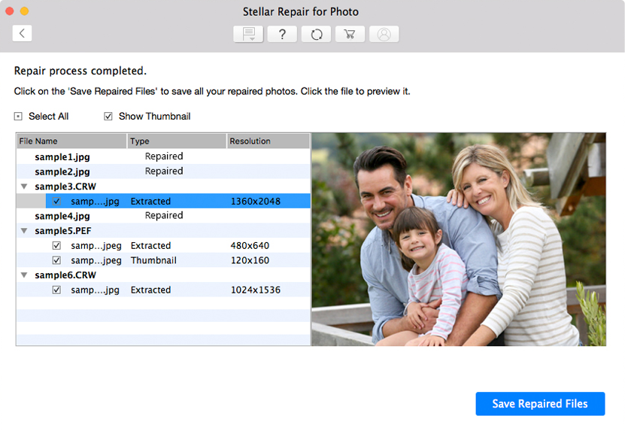
Task: Sort by the Type column header
Action: tap(177, 141)
